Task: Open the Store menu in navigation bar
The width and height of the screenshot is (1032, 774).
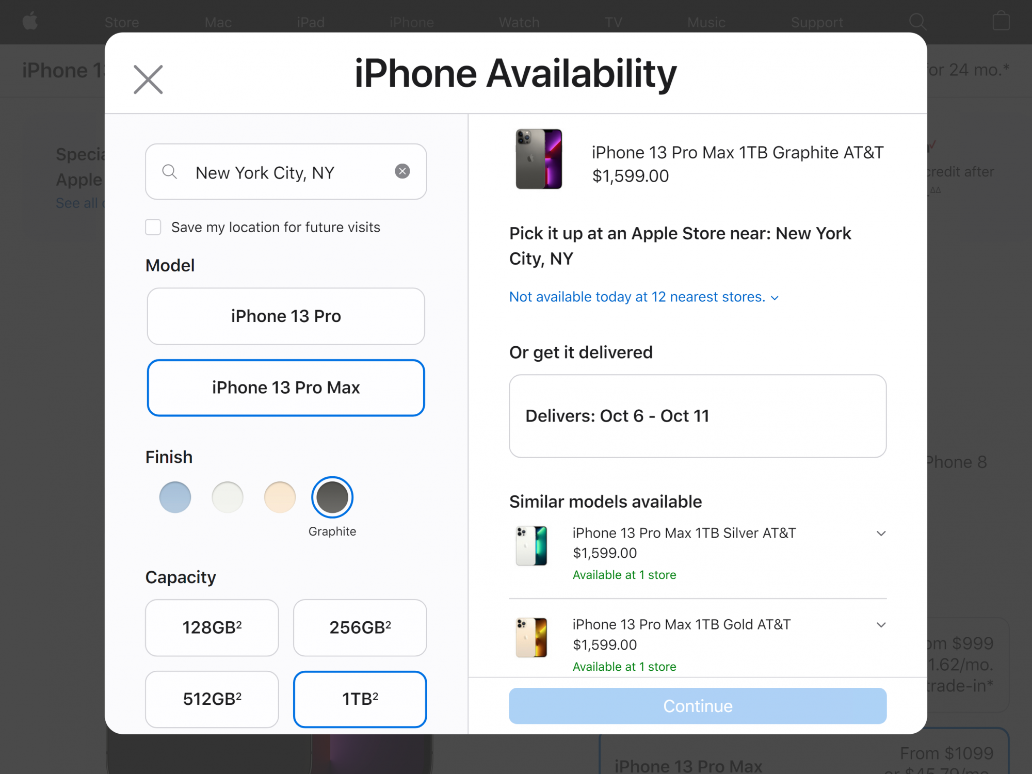Action: pos(122,22)
